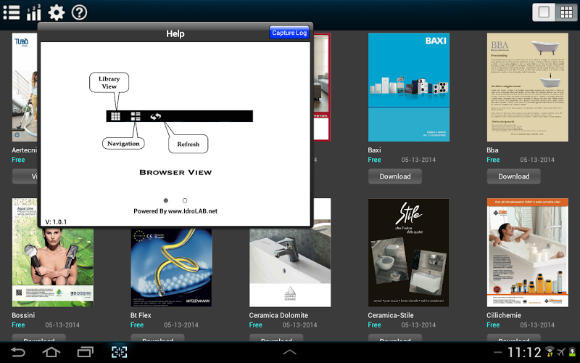Download the Bba catalog
Image resolution: width=580 pixels, height=363 pixels.
tap(514, 176)
